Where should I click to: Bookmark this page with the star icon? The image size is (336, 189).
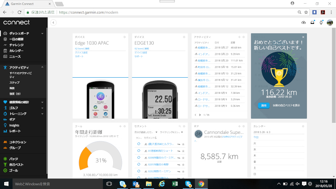coord(306,12)
